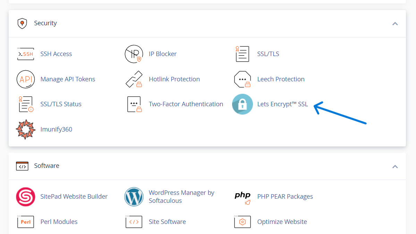Collapse the Software section chevron

[x=395, y=167]
